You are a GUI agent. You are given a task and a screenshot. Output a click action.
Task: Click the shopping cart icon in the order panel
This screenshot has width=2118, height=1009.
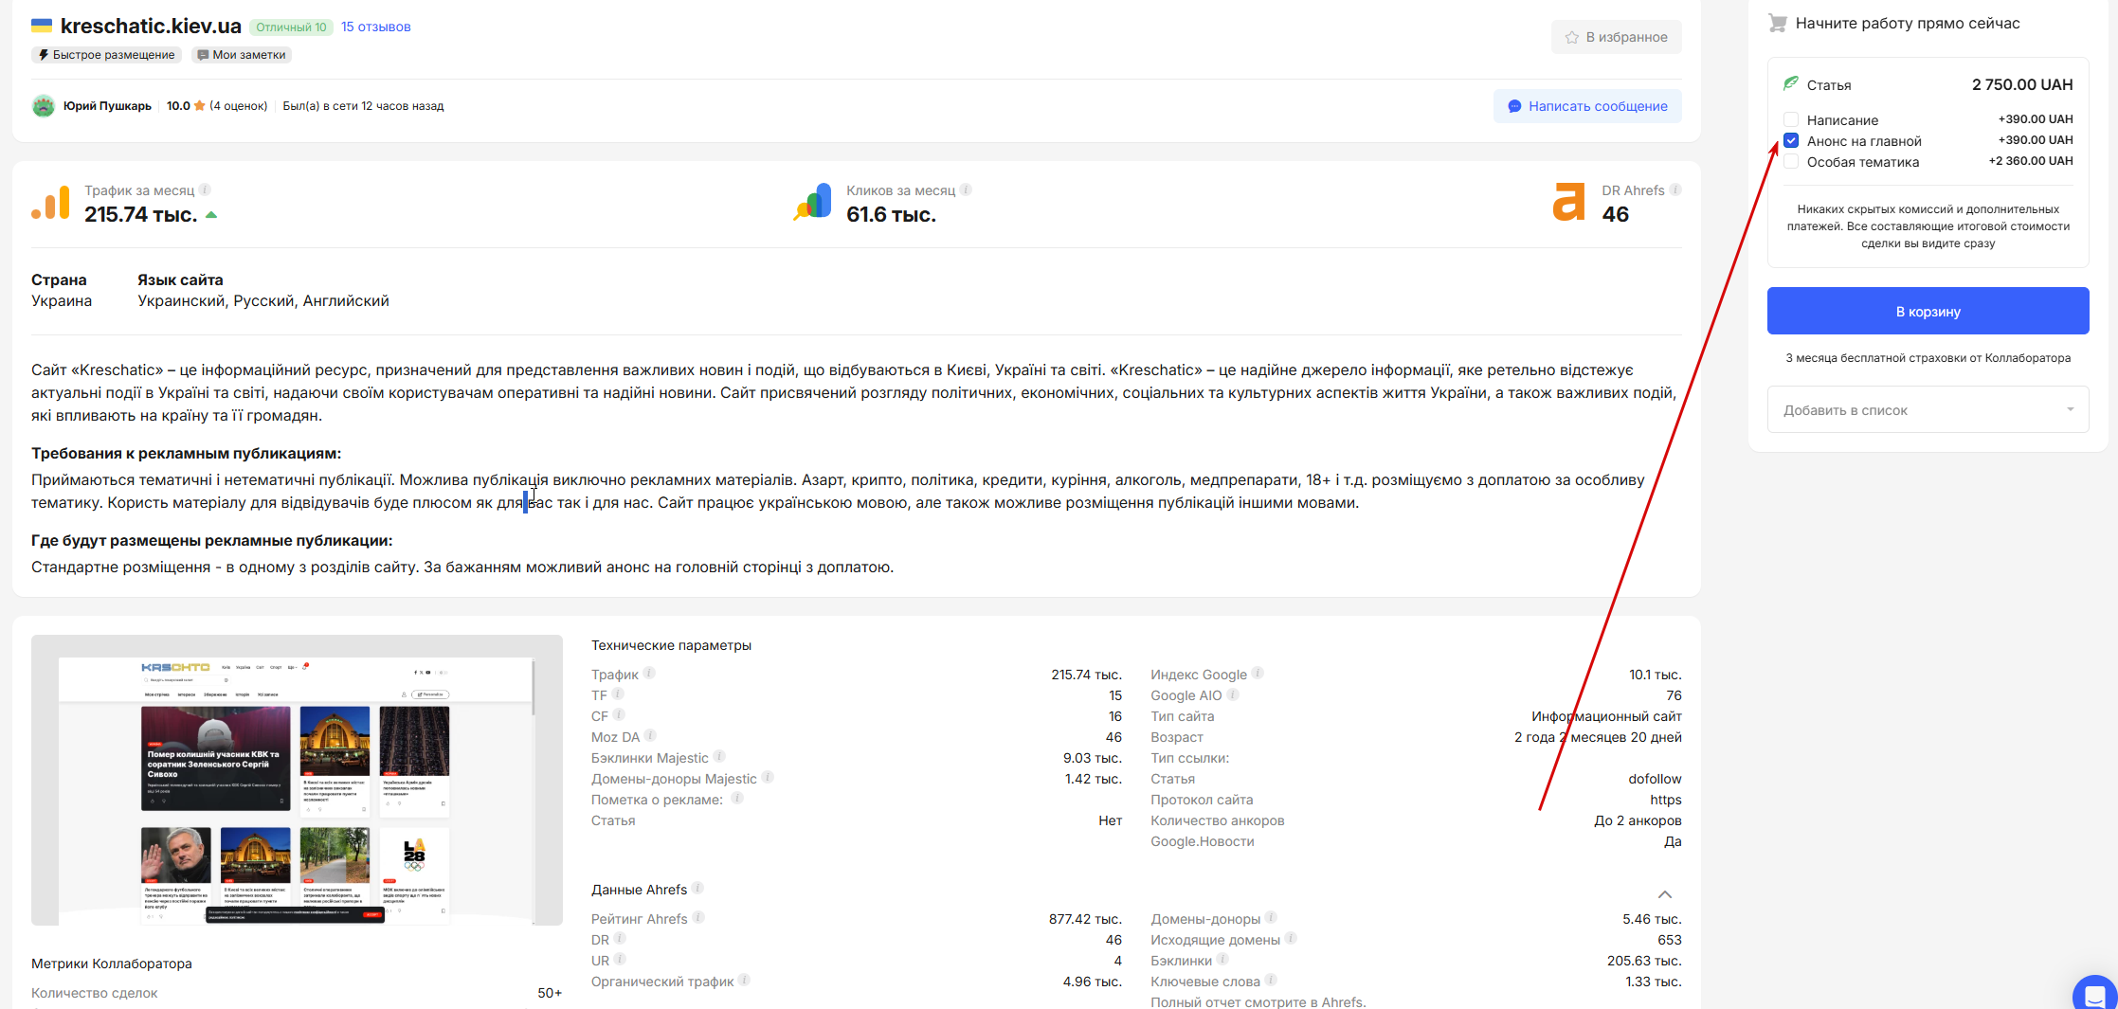(x=1778, y=24)
